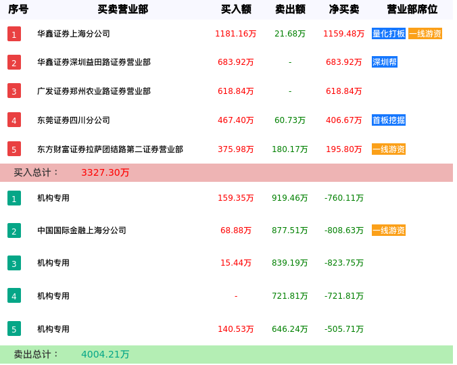
Task: Click sell amount 180.17万
Action: pos(290,149)
